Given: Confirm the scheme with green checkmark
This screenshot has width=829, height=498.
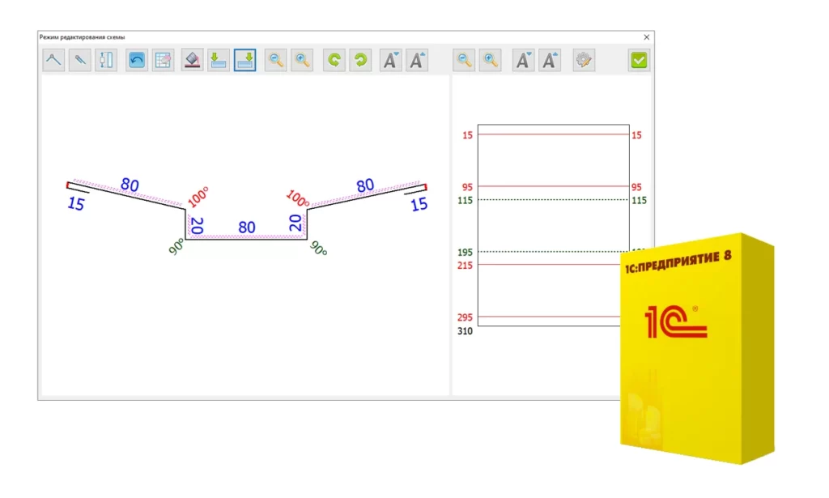Looking at the screenshot, I should pyautogui.click(x=639, y=60).
